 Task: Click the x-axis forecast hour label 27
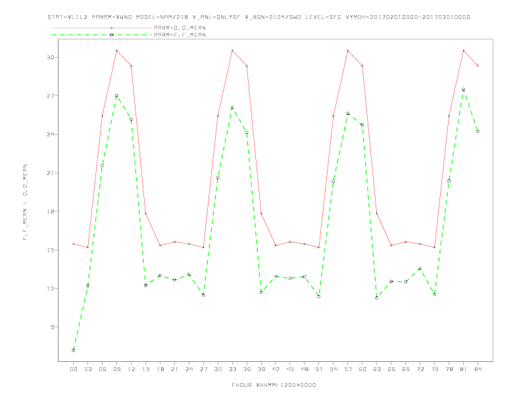coord(203,369)
